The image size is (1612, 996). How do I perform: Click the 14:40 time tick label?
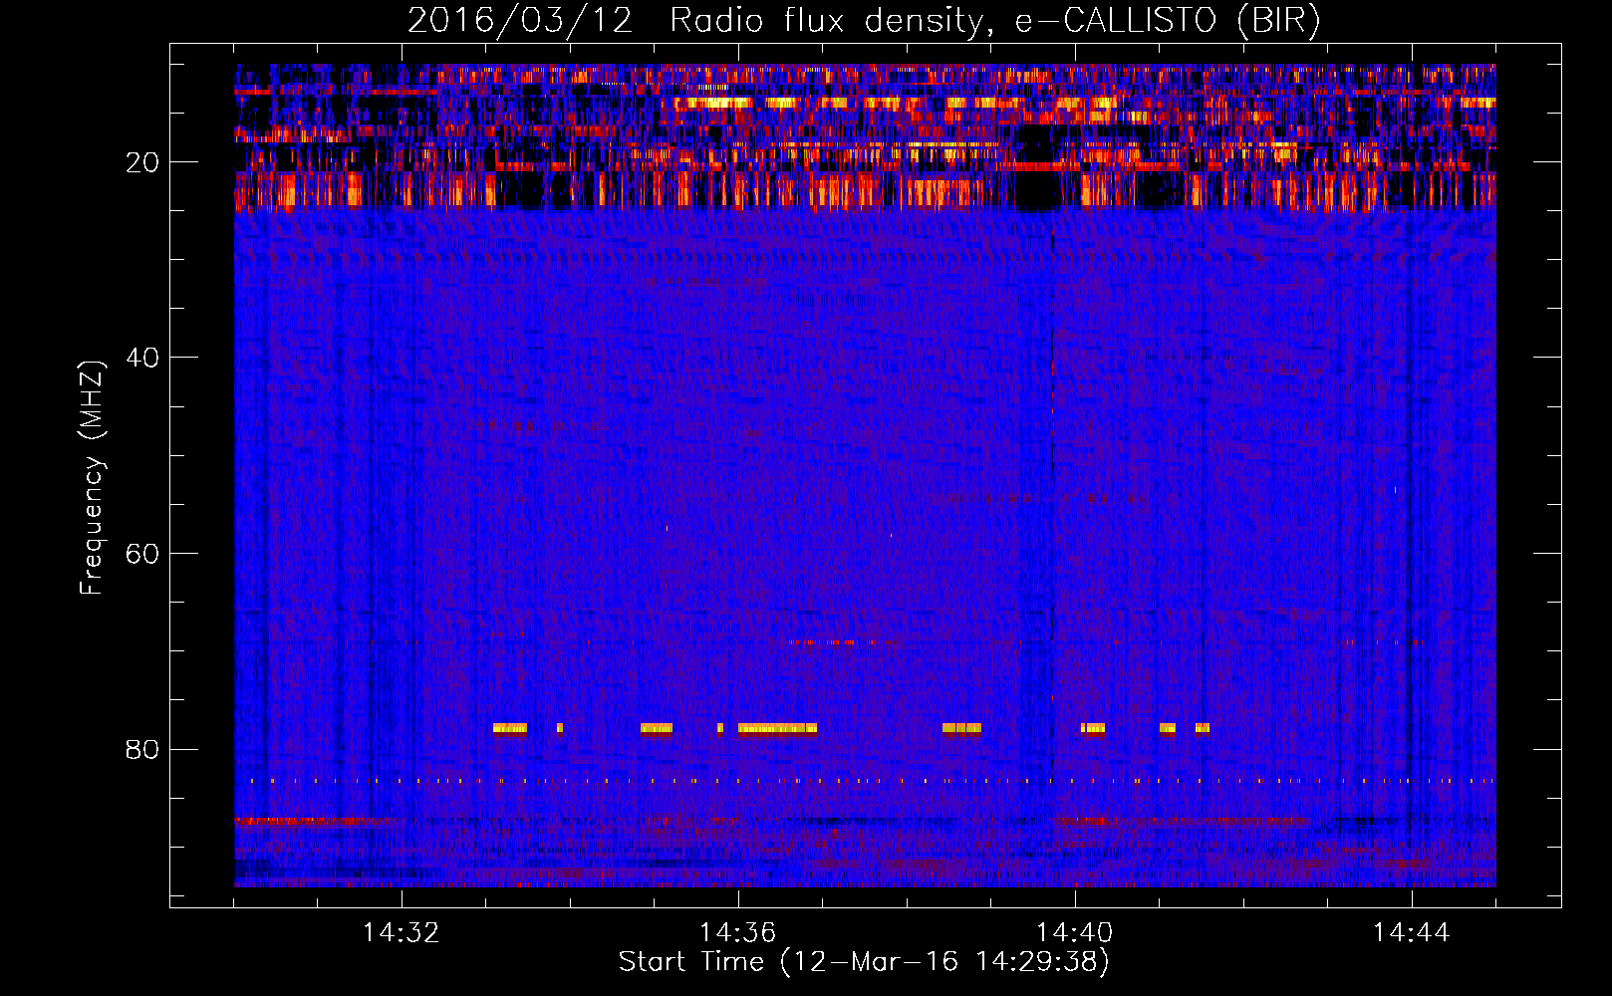pos(1075,933)
